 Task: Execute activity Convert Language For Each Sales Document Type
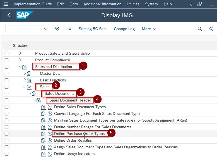(50, 113)
